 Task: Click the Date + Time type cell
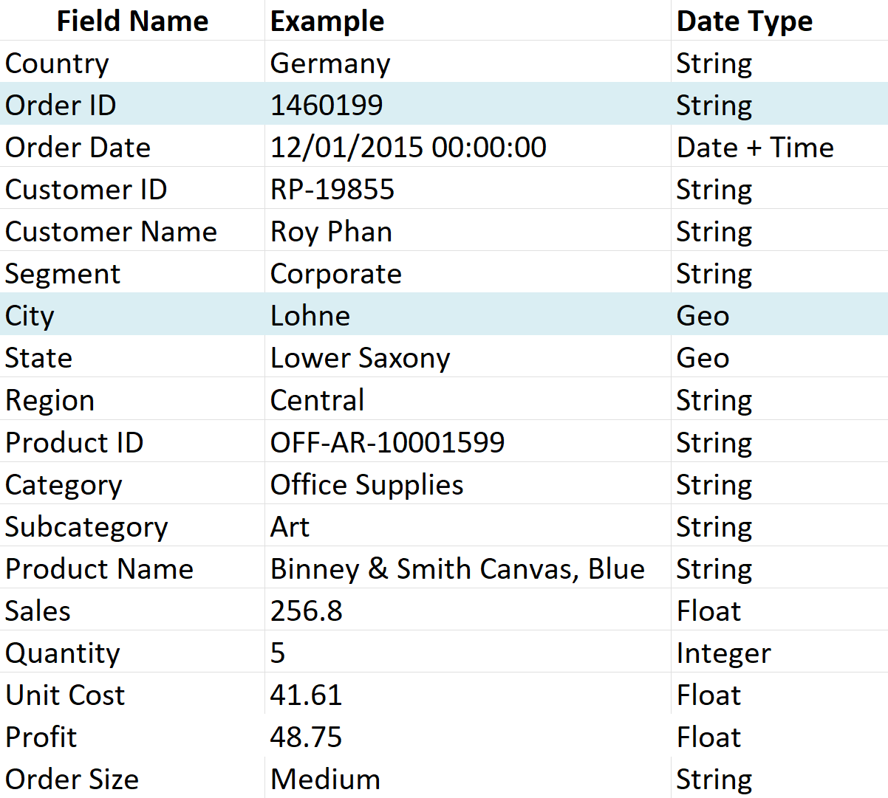point(755,147)
